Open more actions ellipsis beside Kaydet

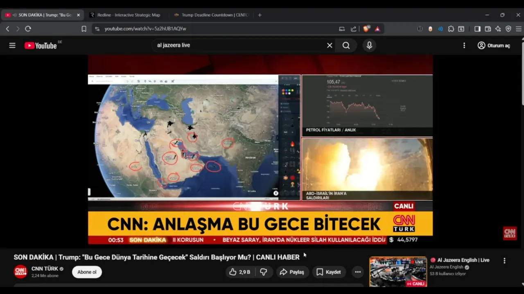[x=358, y=272]
